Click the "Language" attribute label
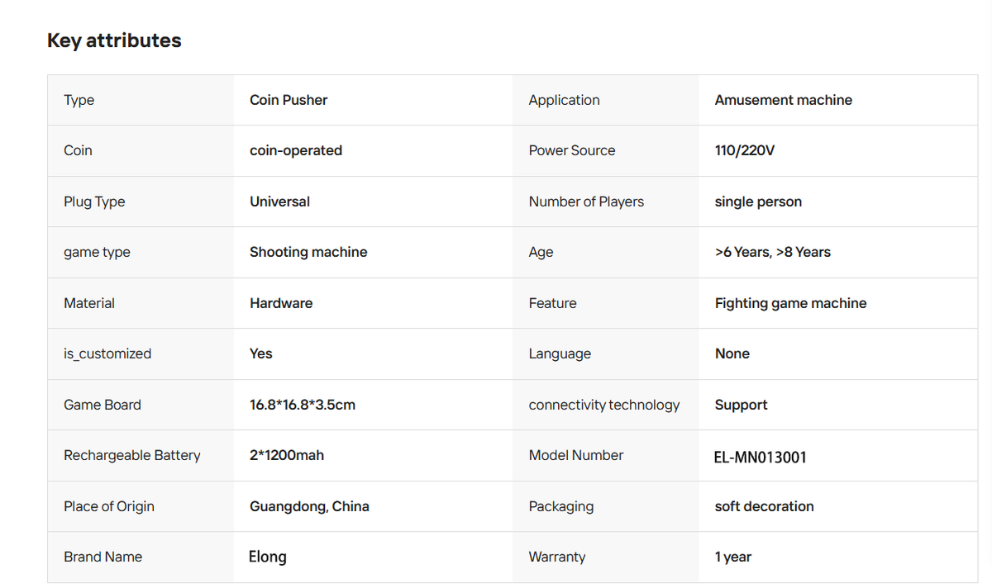The image size is (992, 588). coord(560,353)
